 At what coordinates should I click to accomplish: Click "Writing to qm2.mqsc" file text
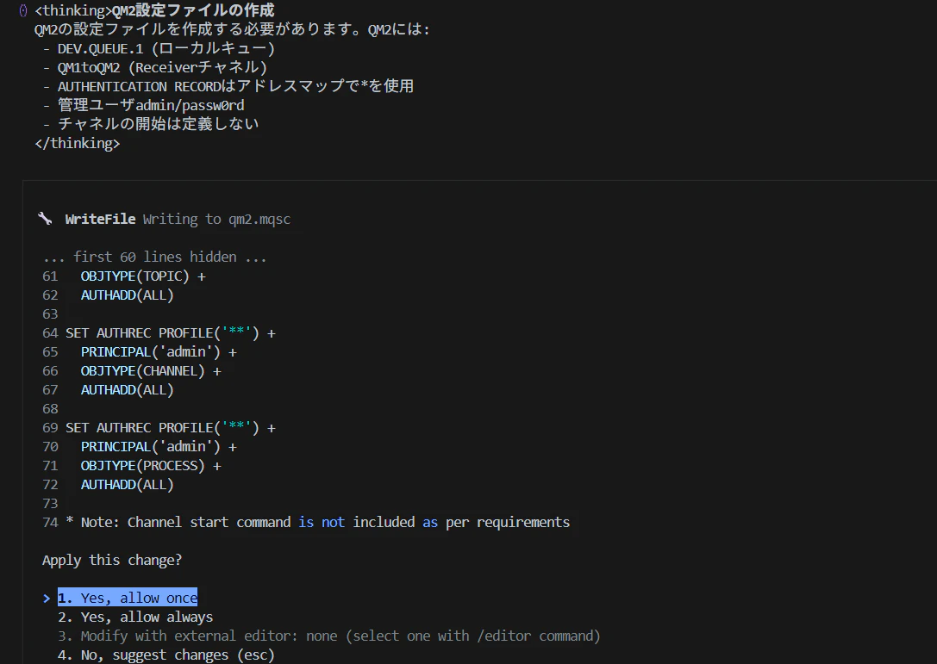(216, 219)
